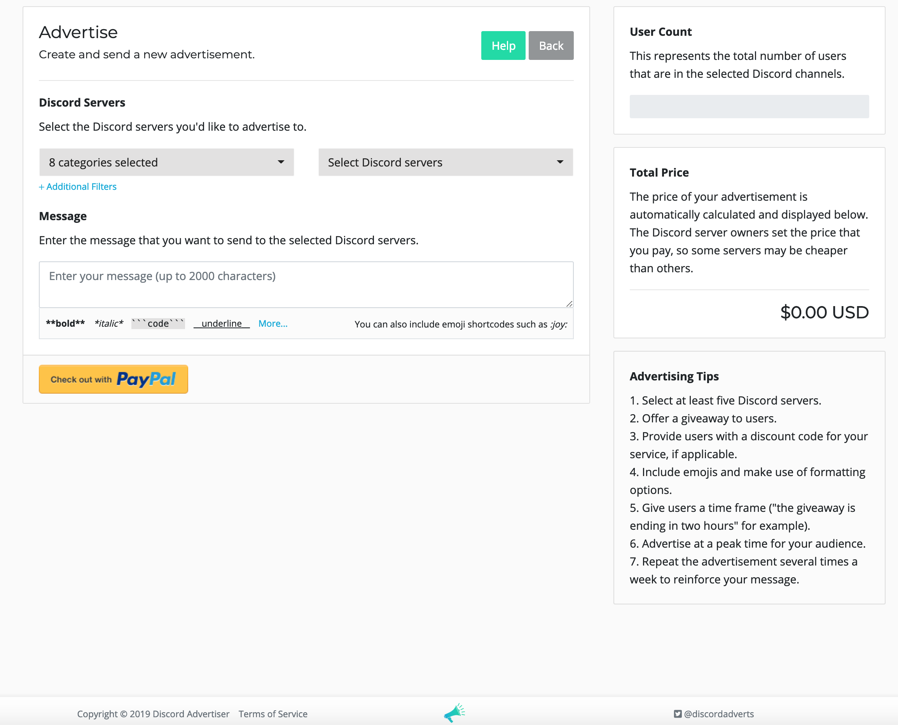
Task: Click the __underline__ formatting hint
Action: [222, 324]
